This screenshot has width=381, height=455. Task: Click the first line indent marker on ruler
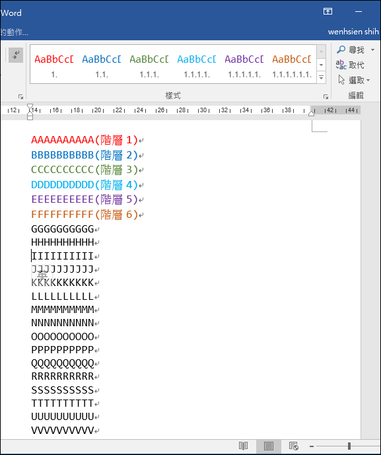30,107
